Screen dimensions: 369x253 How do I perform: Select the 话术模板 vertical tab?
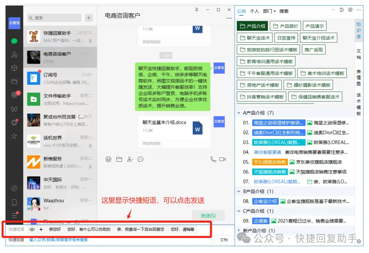(359, 104)
